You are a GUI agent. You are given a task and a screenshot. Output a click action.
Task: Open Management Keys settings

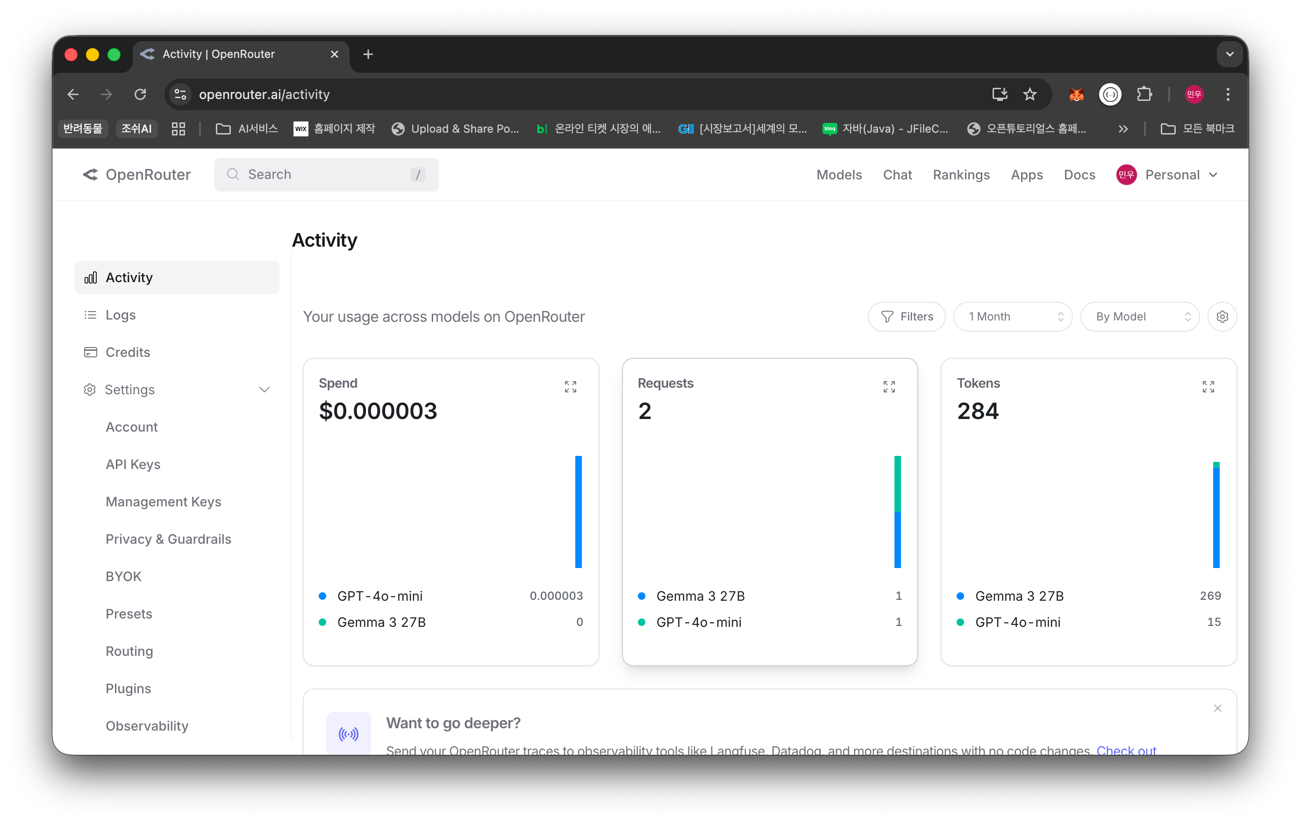163,501
